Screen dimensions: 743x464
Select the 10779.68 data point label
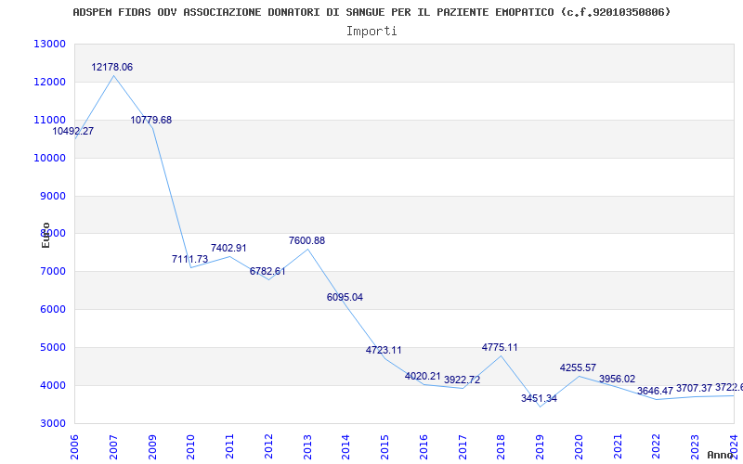click(150, 121)
